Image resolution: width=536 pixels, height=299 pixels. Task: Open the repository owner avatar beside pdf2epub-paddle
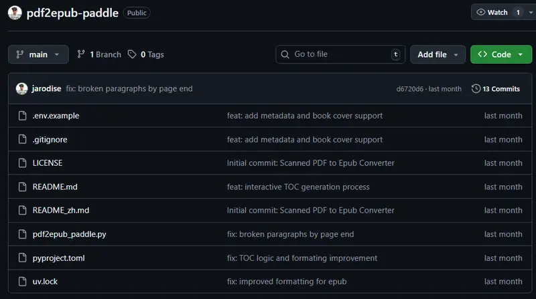(x=15, y=13)
